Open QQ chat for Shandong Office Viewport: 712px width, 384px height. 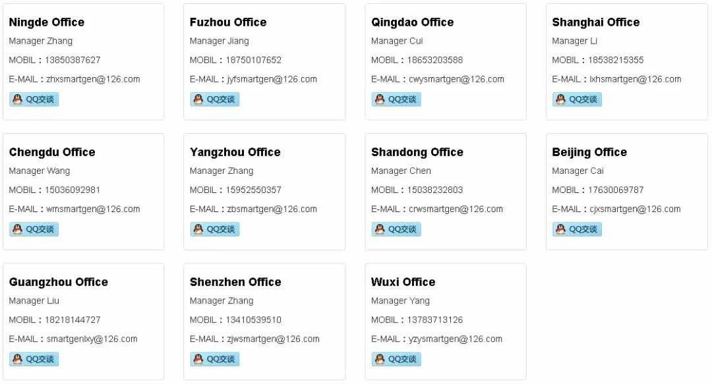396,229
